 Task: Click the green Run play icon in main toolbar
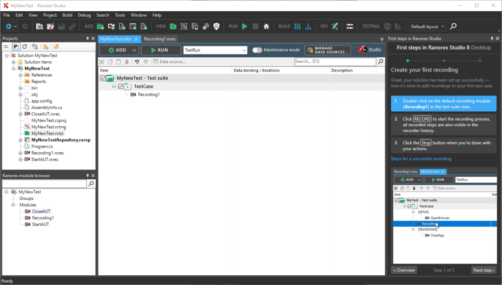[245, 26]
